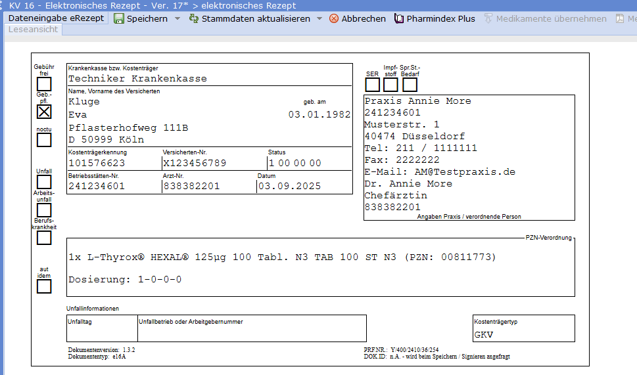Click the Tel: 211 / 1111111 line

point(421,148)
